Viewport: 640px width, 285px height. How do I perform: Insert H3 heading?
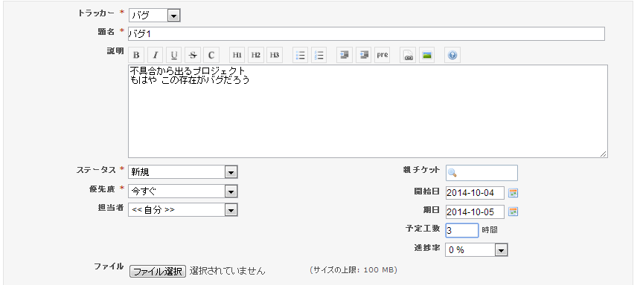point(275,55)
